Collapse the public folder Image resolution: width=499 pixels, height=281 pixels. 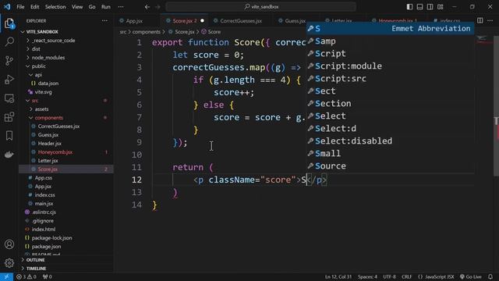(38, 66)
